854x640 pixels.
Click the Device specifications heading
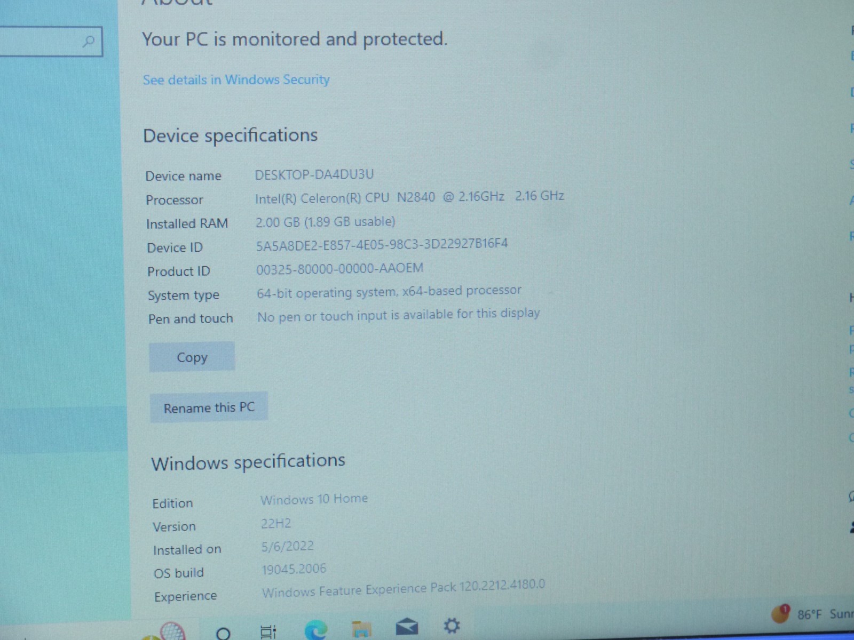[231, 136]
